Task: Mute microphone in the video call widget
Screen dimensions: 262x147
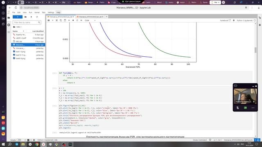Action: tap(237, 108)
